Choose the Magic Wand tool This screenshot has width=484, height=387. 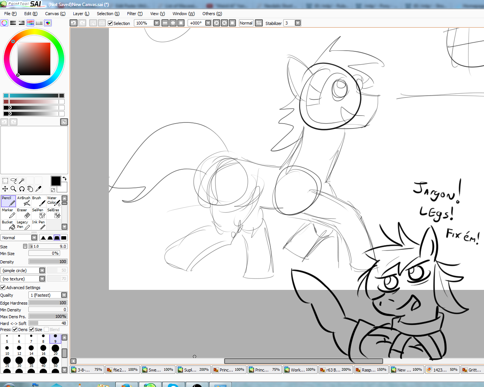pyautogui.click(x=22, y=181)
